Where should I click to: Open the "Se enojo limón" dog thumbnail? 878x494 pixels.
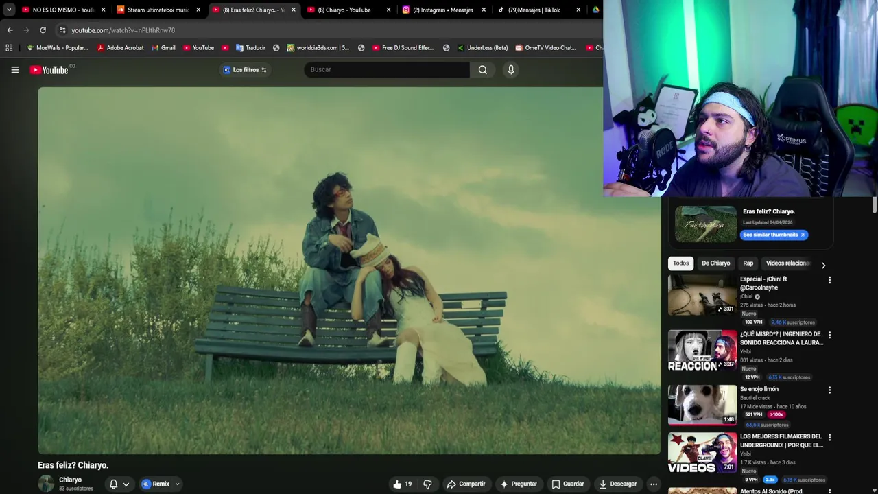(702, 405)
